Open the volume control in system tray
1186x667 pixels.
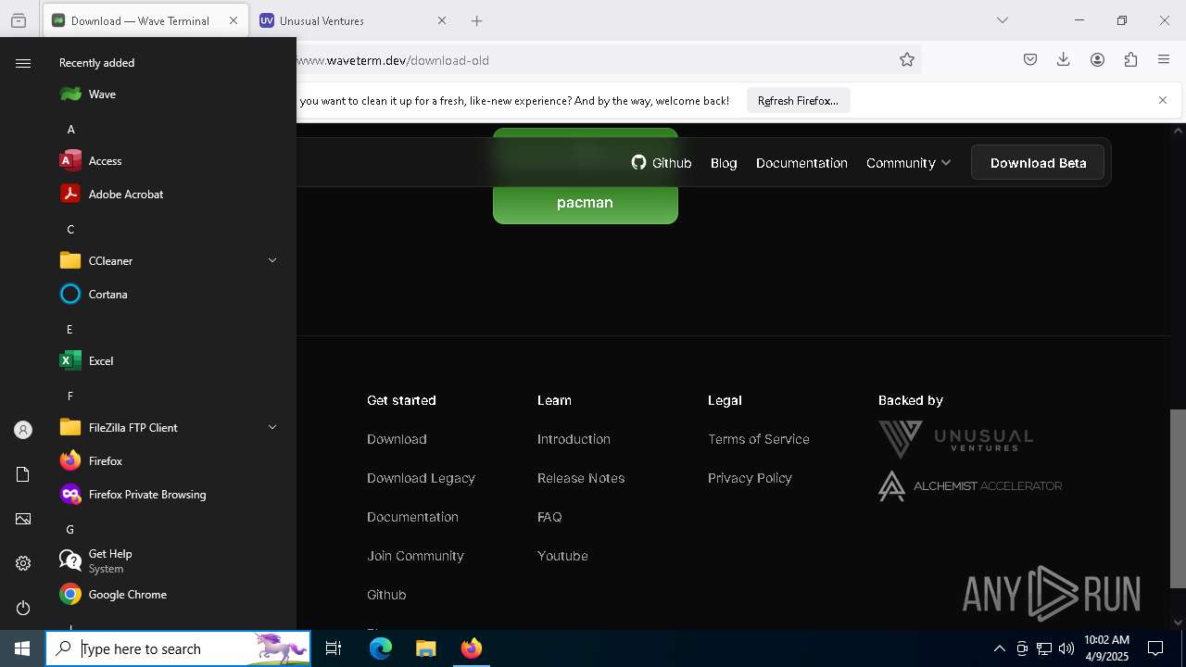coord(1066,648)
